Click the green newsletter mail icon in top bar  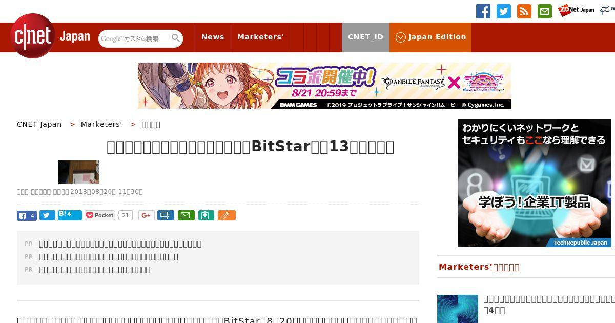(545, 11)
